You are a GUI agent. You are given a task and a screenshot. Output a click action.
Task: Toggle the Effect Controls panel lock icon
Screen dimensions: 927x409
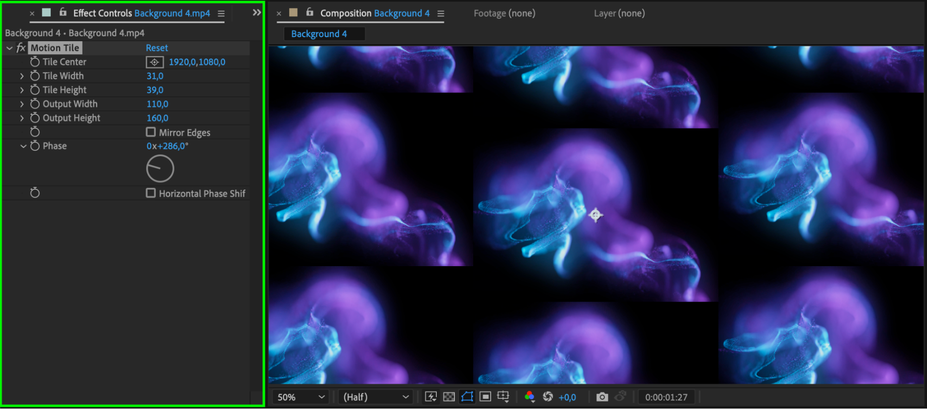pyautogui.click(x=63, y=13)
